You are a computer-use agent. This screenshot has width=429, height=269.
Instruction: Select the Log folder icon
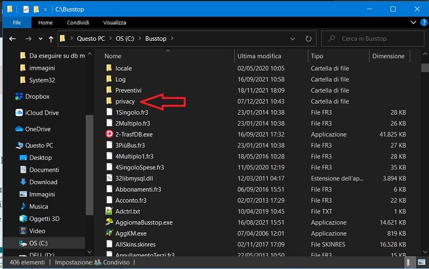tap(109, 79)
